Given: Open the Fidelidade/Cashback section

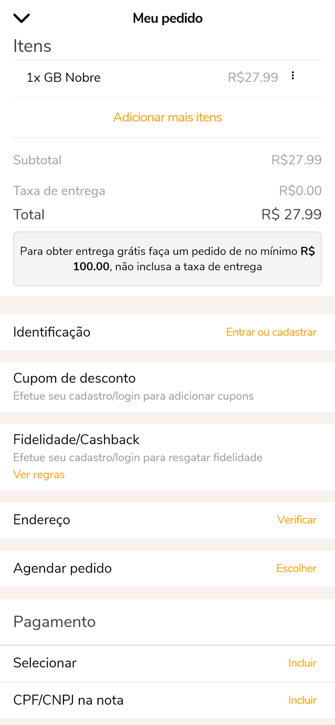Looking at the screenshot, I should tap(76, 439).
